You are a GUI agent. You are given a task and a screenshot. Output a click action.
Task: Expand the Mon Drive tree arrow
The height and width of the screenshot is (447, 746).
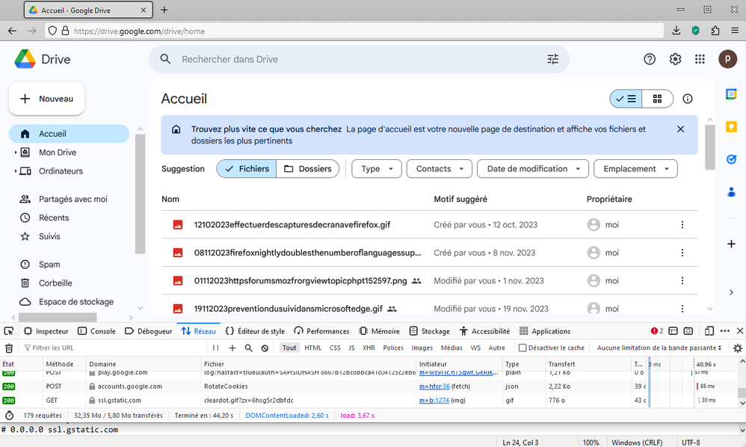tap(16, 152)
